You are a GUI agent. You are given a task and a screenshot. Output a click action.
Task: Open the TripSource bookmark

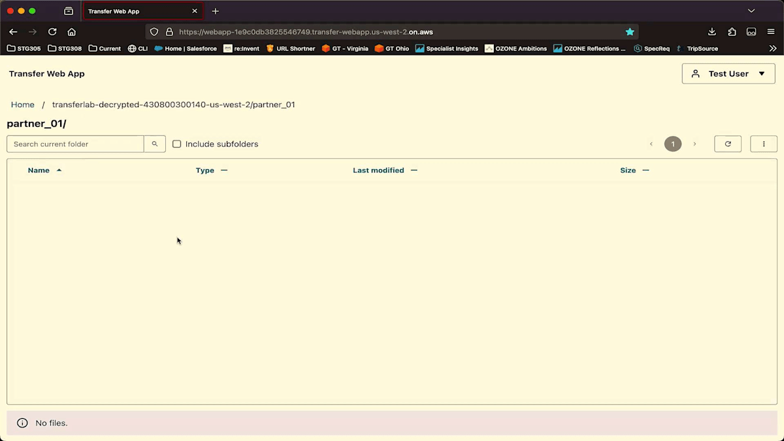(697, 48)
